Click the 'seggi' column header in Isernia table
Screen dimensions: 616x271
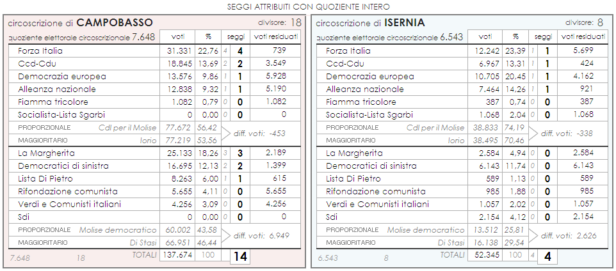[x=543, y=36]
